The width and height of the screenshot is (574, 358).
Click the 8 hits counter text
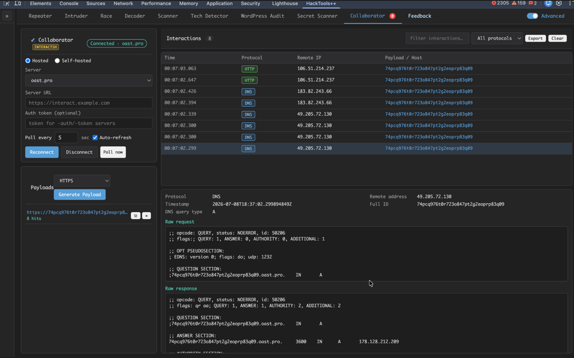(x=34, y=219)
